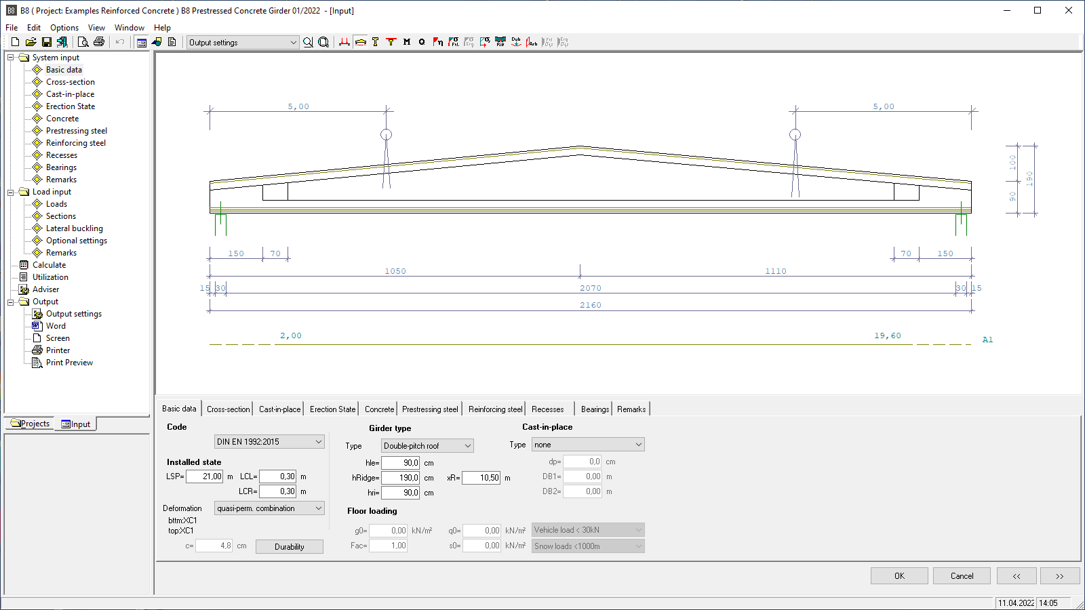The width and height of the screenshot is (1085, 610).
Task: Select Reinforcing steel in tree
Action: click(x=75, y=143)
